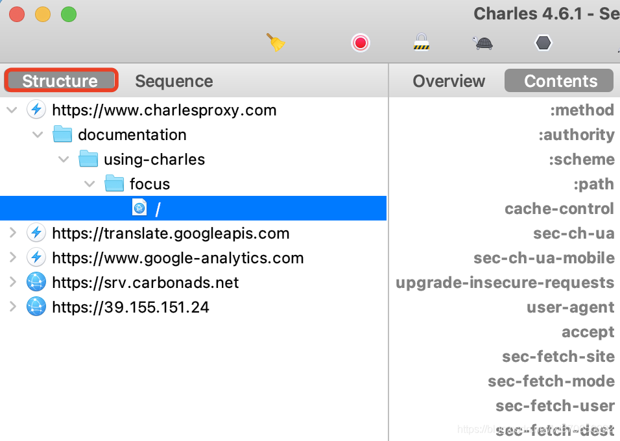620x441 pixels.
Task: Click the user-agent header name
Action: coord(571,307)
